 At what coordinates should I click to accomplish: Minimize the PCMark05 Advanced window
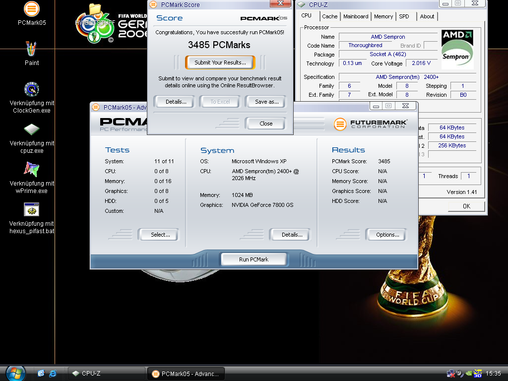376,106
